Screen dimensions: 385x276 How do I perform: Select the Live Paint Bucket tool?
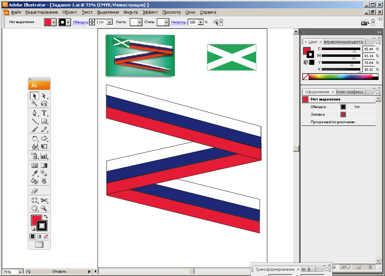(35, 181)
